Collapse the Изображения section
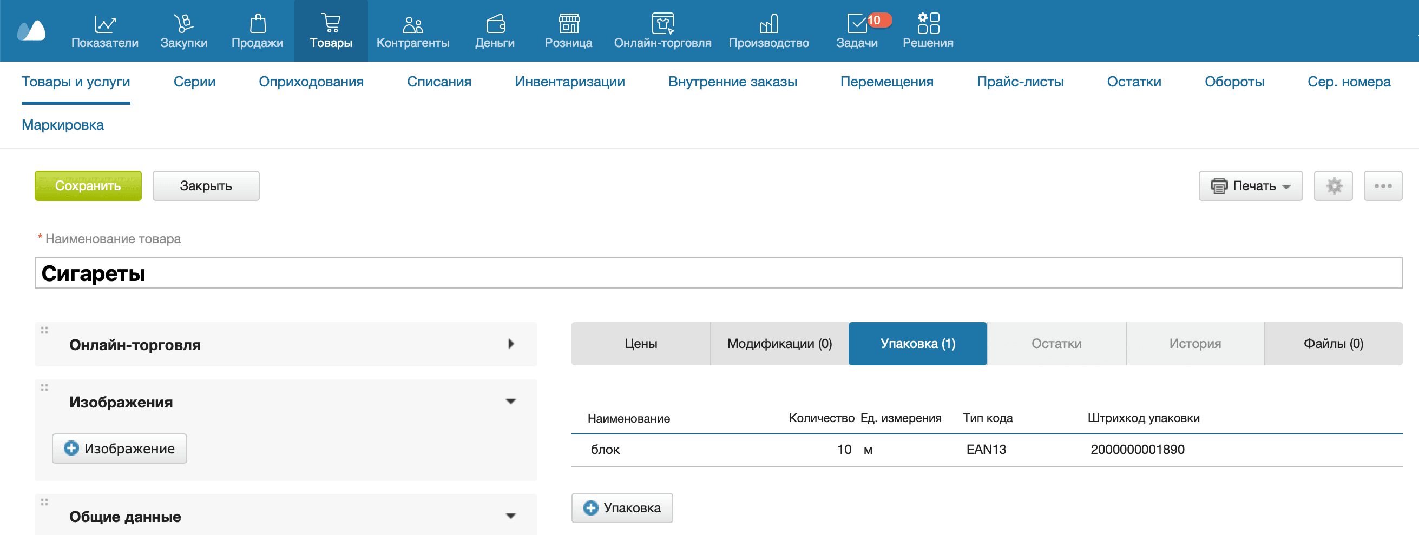This screenshot has height=535, width=1419. [x=511, y=402]
